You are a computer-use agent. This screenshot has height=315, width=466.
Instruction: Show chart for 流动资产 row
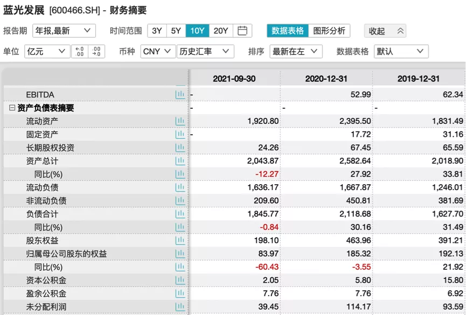(x=180, y=121)
